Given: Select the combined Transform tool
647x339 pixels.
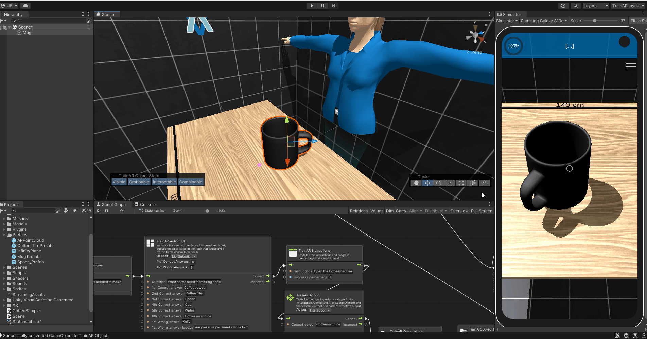Looking at the screenshot, I should (472, 183).
